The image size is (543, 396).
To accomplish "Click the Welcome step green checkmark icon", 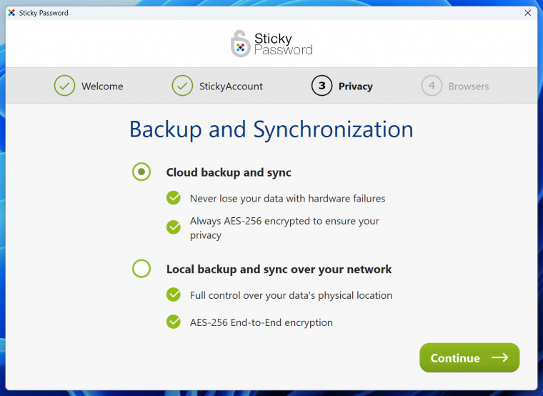I will [x=64, y=86].
